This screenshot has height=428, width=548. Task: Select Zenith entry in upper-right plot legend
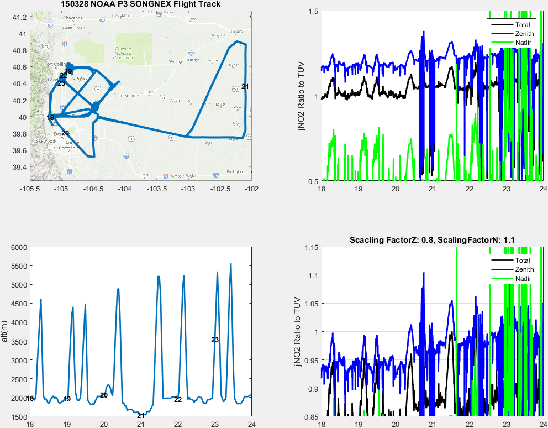click(x=524, y=34)
